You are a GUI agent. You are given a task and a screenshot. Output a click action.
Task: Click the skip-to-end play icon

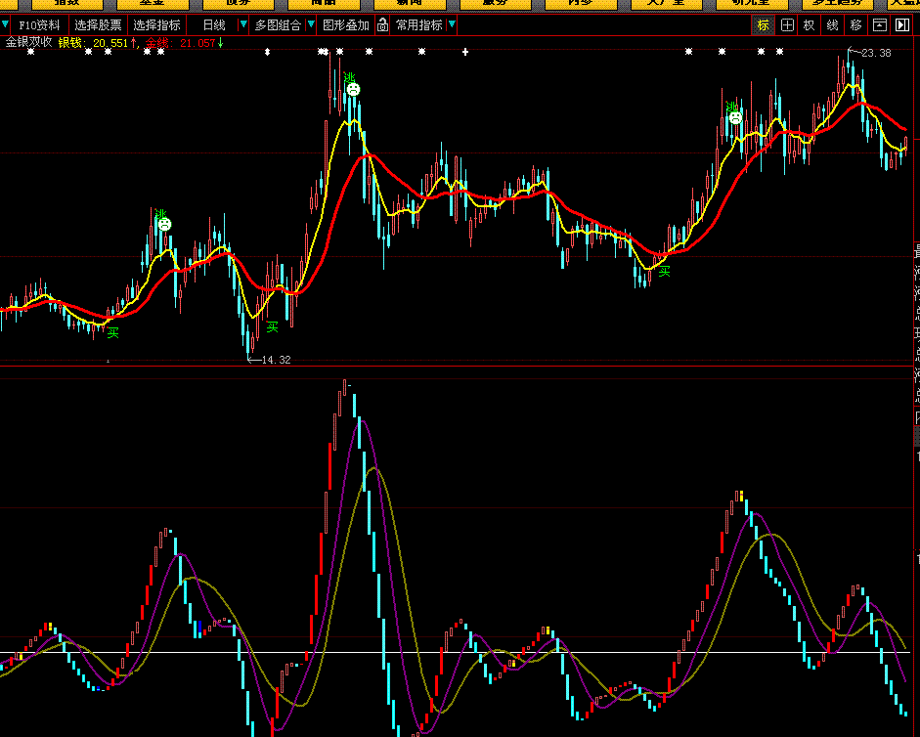point(901,25)
